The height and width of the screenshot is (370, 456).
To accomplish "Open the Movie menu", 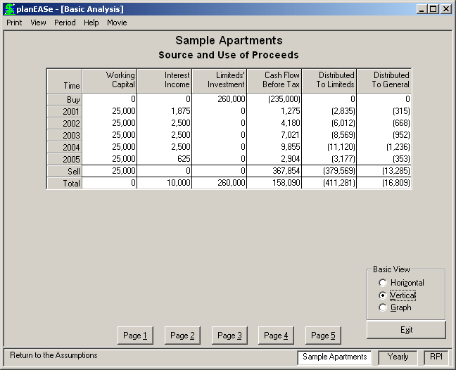I will click(x=117, y=23).
